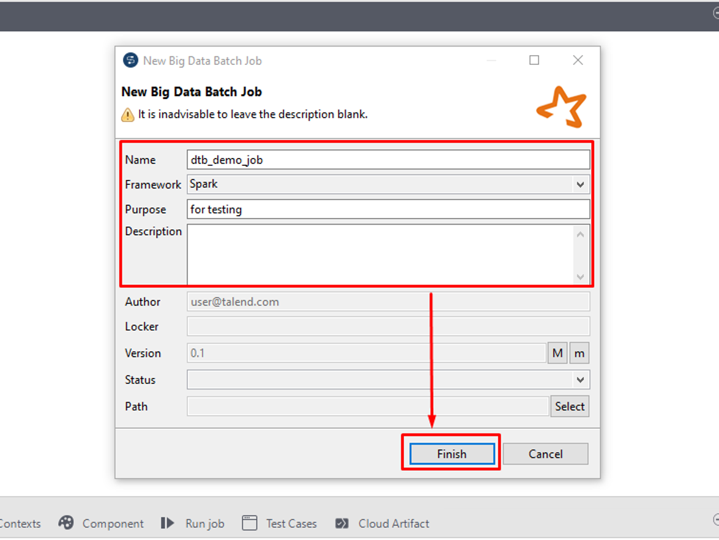Click the Cancel button
The image size is (719, 540).
pos(545,454)
